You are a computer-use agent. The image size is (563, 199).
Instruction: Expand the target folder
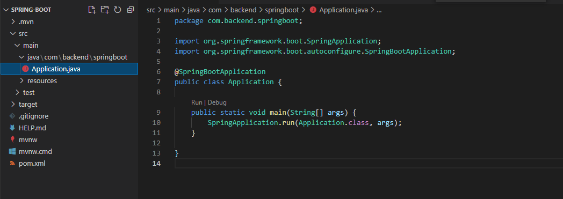tap(13, 105)
